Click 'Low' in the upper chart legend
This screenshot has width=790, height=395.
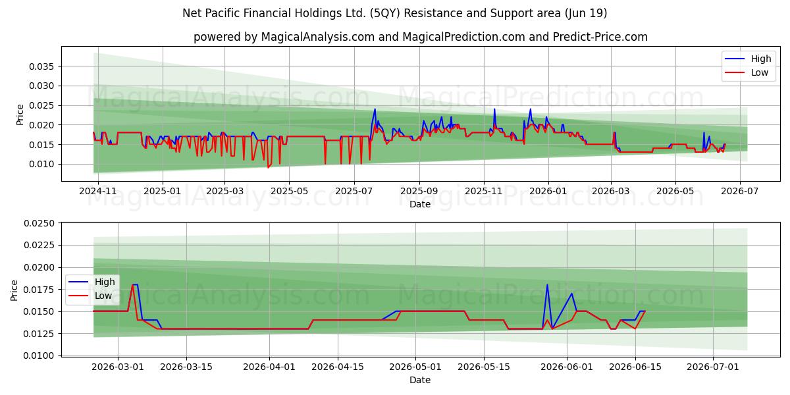(760, 72)
